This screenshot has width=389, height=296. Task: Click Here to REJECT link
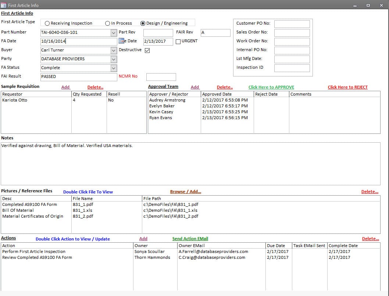[347, 87]
